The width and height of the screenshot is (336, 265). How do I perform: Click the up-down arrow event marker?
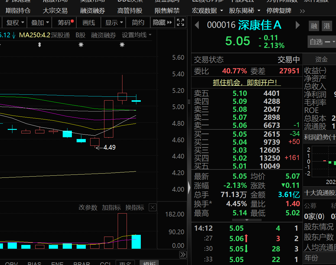point(39,45)
